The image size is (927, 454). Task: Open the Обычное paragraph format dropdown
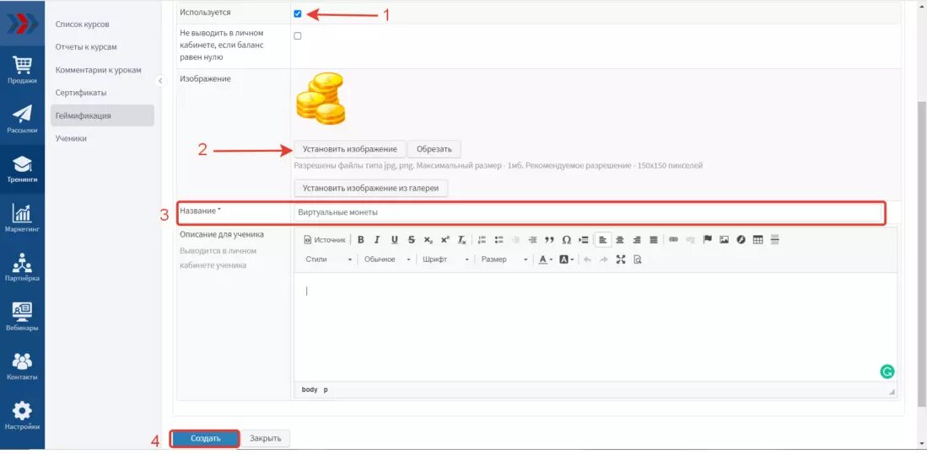[386, 259]
